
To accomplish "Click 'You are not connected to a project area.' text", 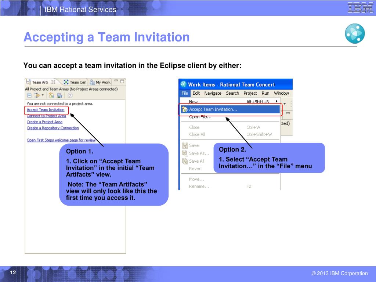I will click(60, 104).
